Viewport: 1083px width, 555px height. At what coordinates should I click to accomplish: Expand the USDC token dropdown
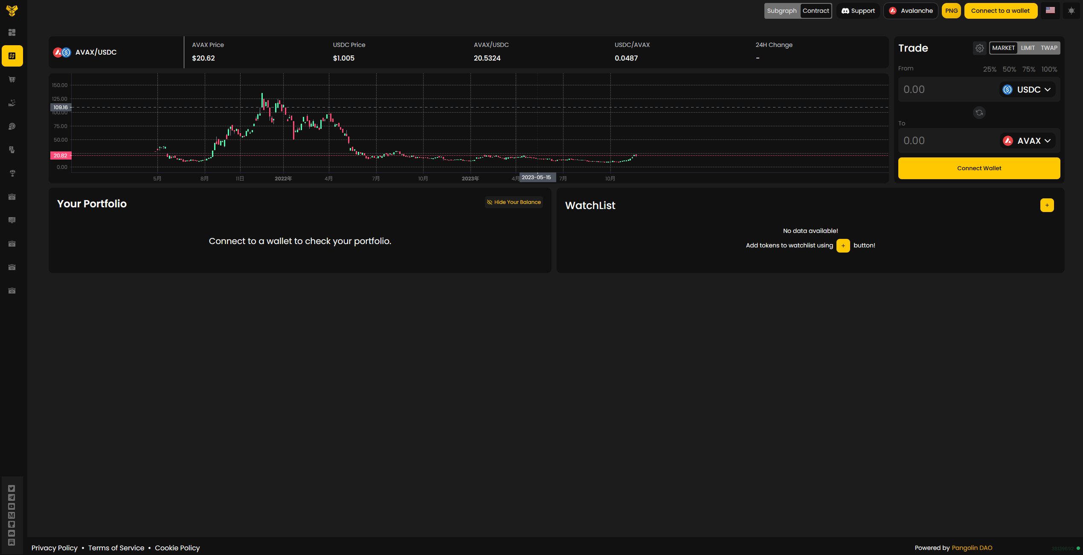(x=1028, y=90)
